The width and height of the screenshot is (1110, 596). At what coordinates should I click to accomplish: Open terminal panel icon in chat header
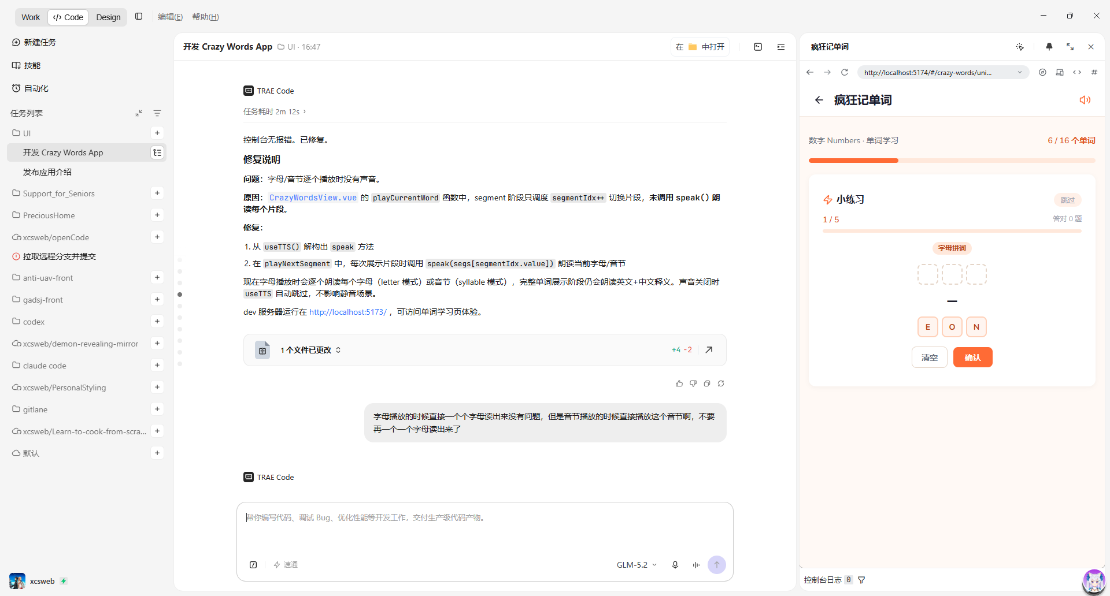(x=758, y=47)
